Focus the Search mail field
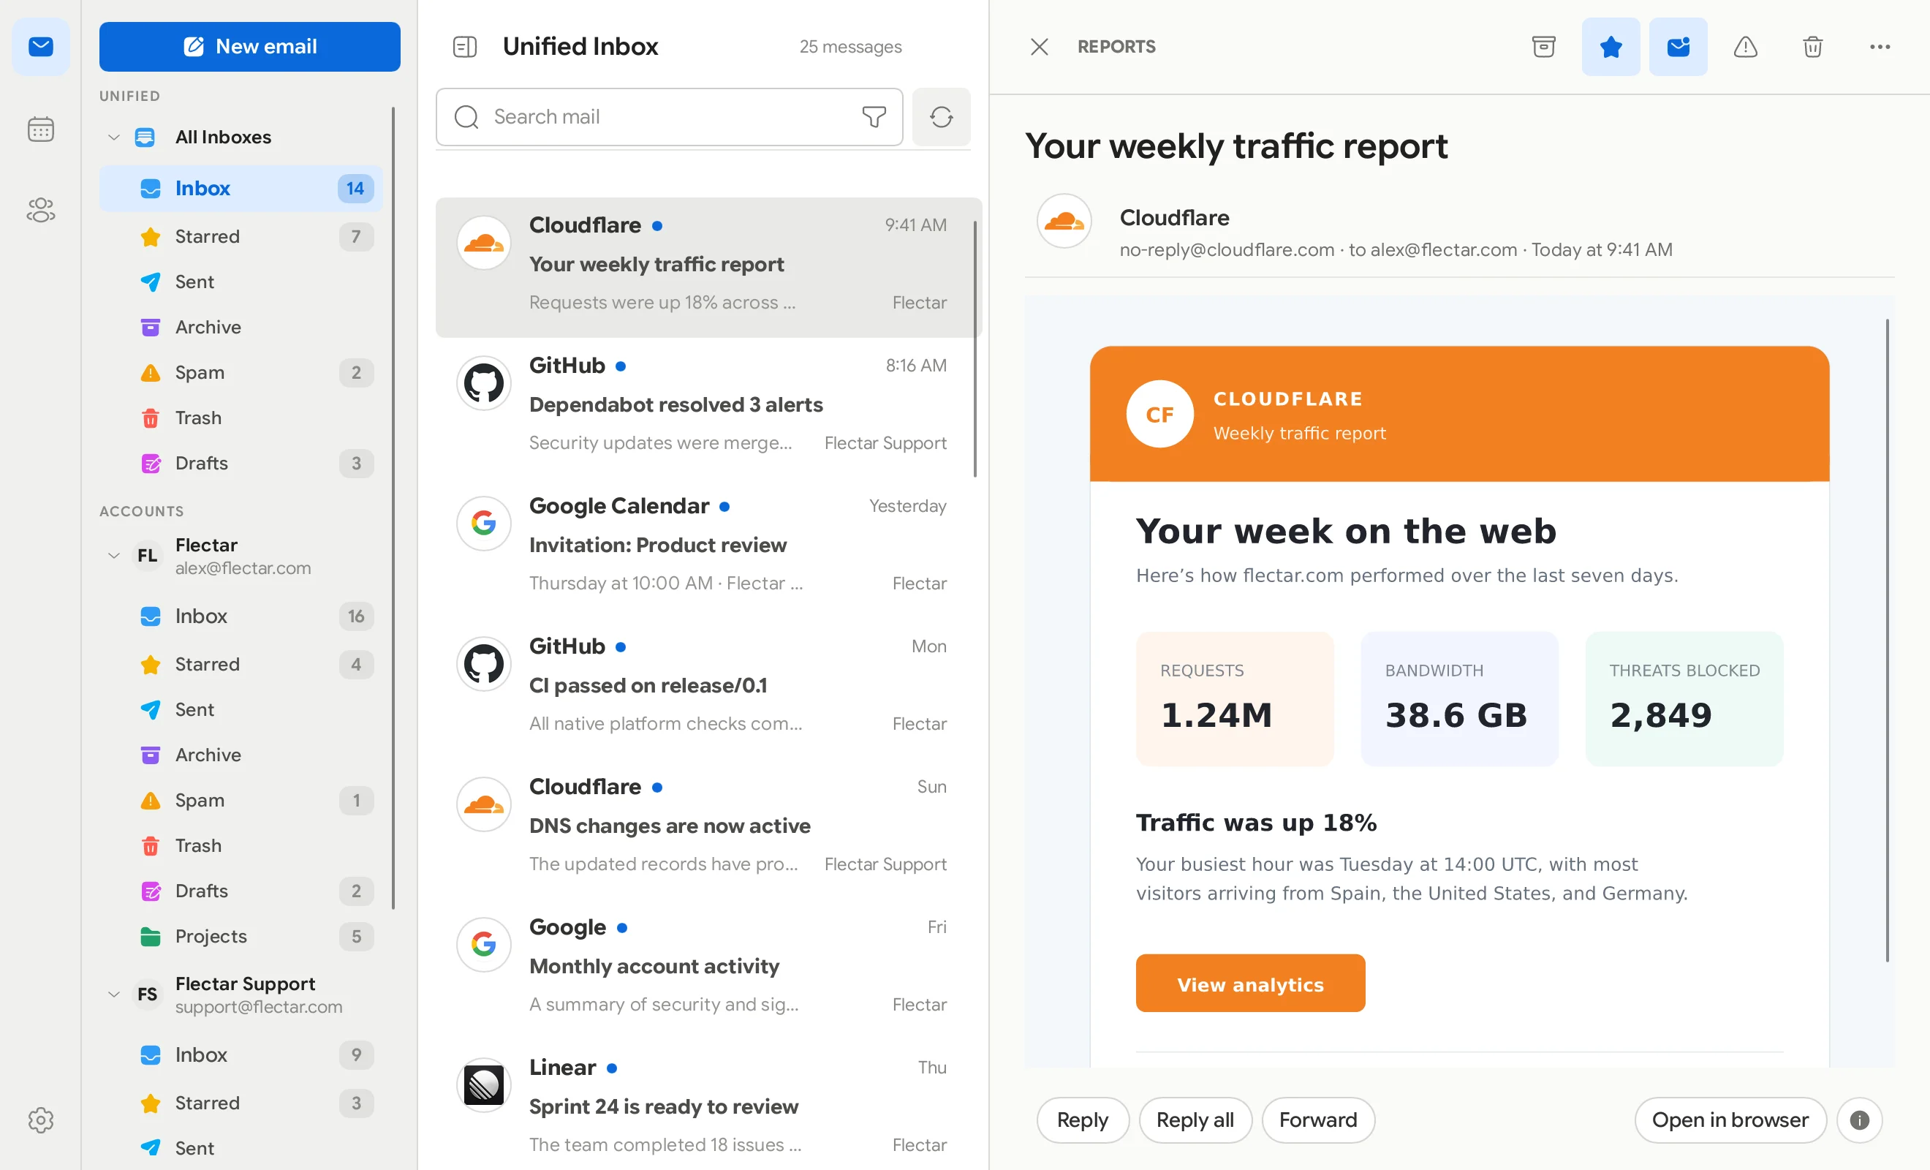The image size is (1930, 1170). pyautogui.click(x=669, y=117)
